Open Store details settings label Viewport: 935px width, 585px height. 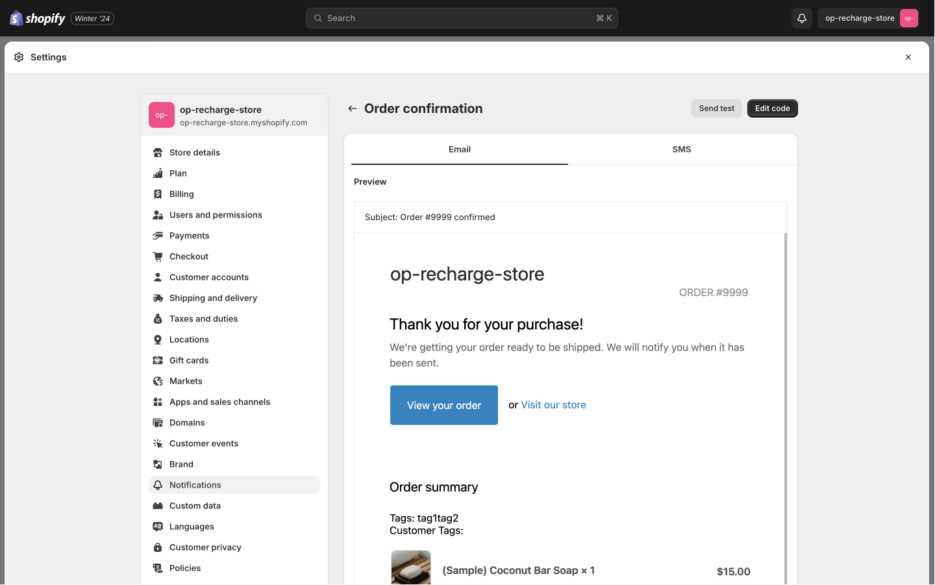[195, 153]
